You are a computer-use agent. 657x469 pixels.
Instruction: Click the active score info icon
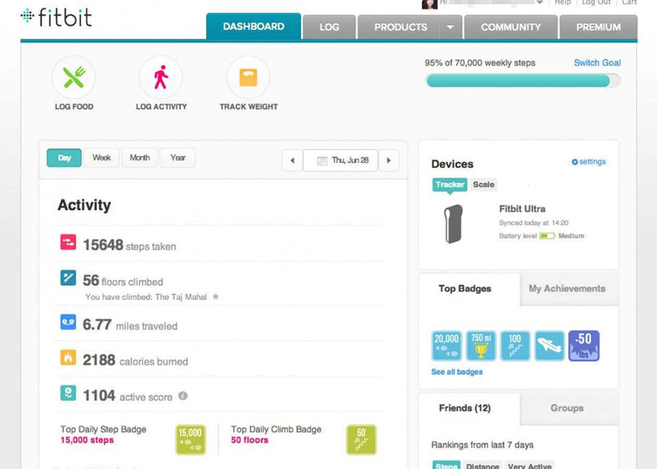tap(182, 396)
